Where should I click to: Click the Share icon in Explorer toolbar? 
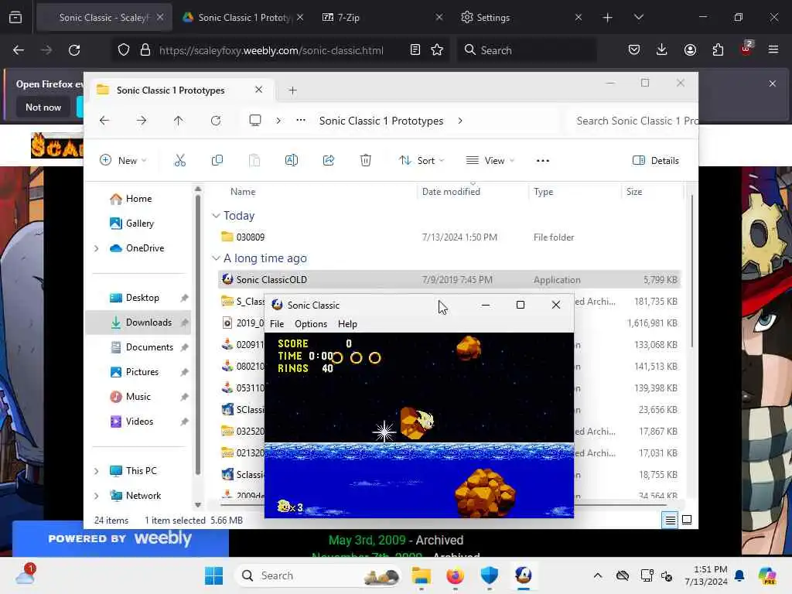[x=328, y=161]
